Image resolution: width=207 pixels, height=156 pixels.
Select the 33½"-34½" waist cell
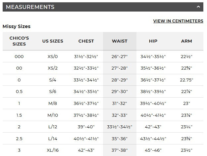point(119,127)
